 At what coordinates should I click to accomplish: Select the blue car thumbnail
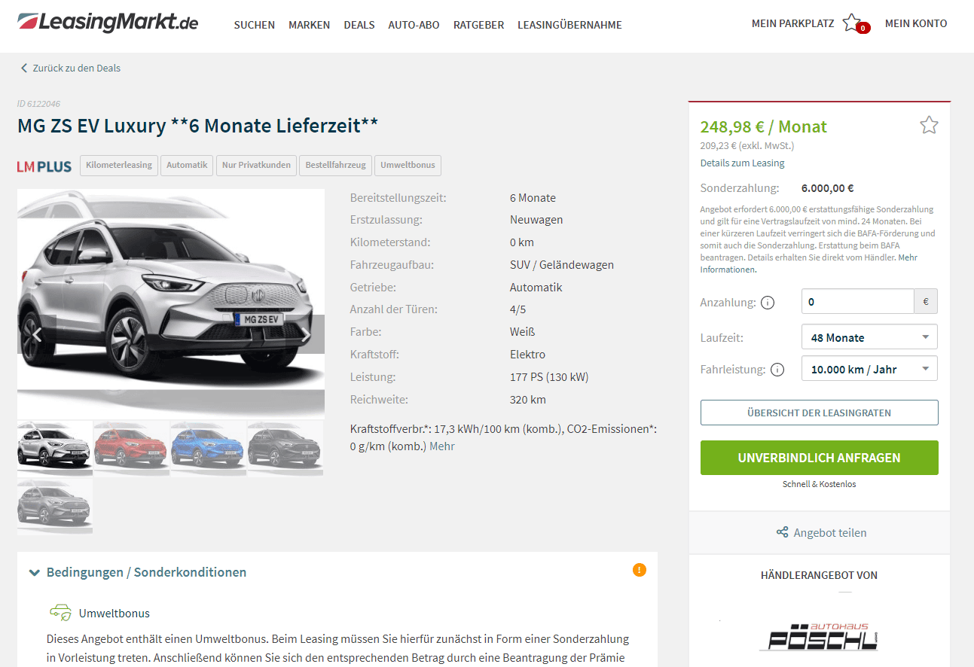point(208,448)
